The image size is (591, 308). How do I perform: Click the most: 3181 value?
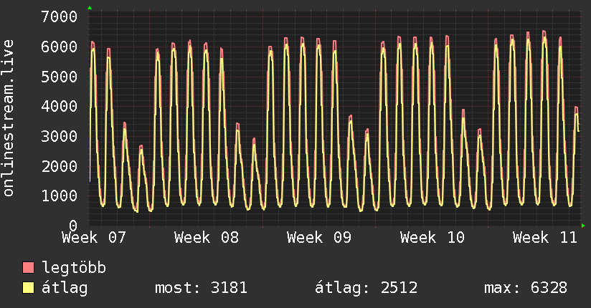tap(201, 288)
